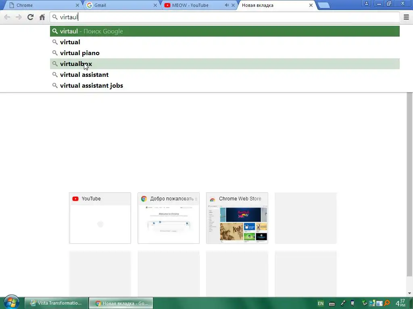Choose the 'virtual piano' suggestion
The width and height of the screenshot is (413, 309).
[x=225, y=53]
